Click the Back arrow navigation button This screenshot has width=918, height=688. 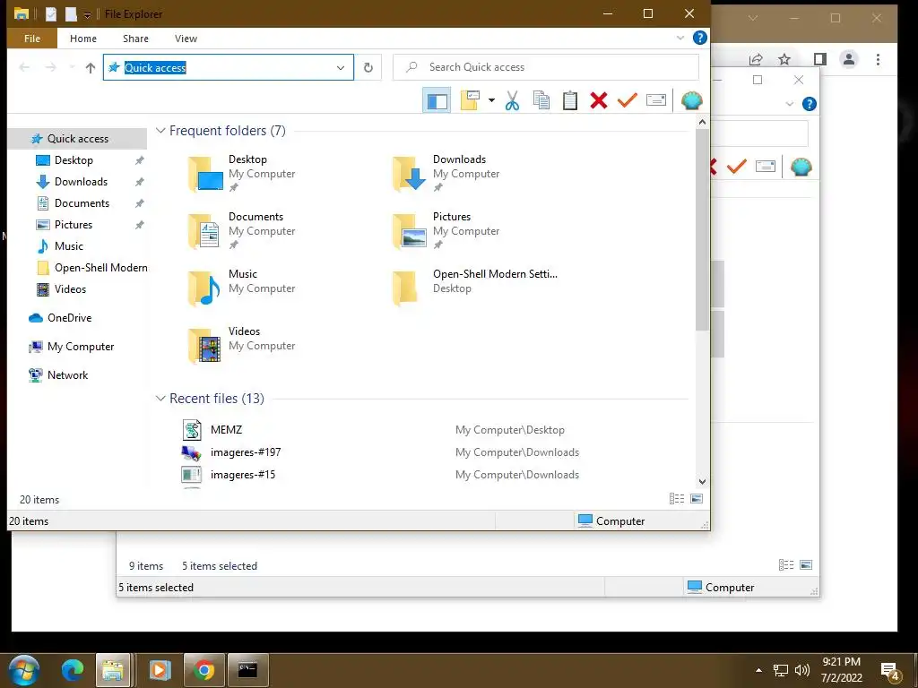point(24,68)
